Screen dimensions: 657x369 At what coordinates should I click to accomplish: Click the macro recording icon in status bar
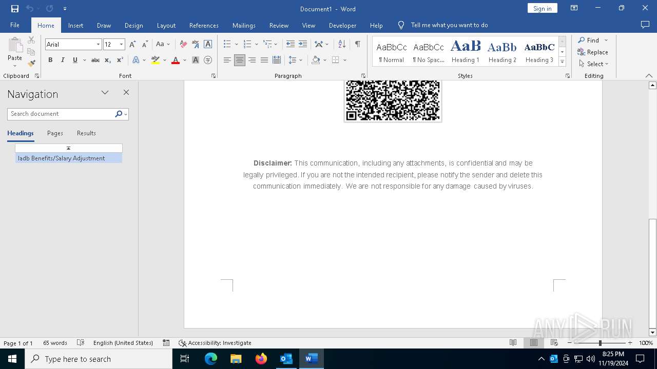click(x=166, y=343)
